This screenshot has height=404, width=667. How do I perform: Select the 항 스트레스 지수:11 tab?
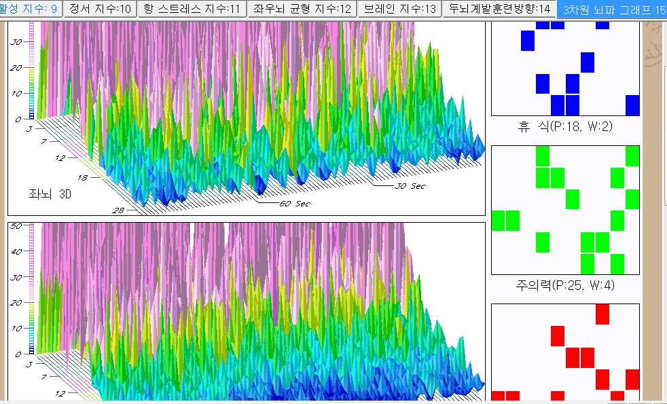[192, 9]
